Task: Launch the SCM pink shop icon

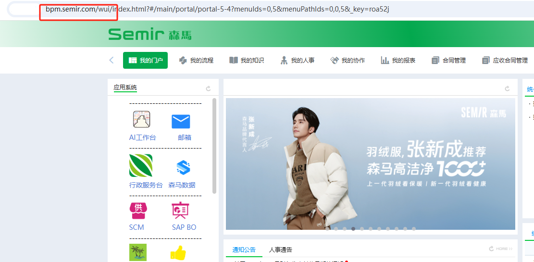Action: pyautogui.click(x=138, y=210)
